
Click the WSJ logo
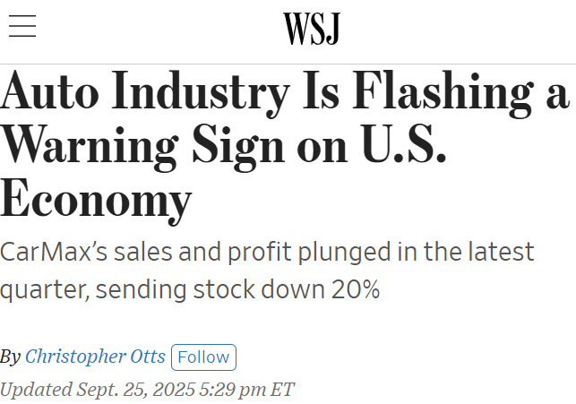311,29
